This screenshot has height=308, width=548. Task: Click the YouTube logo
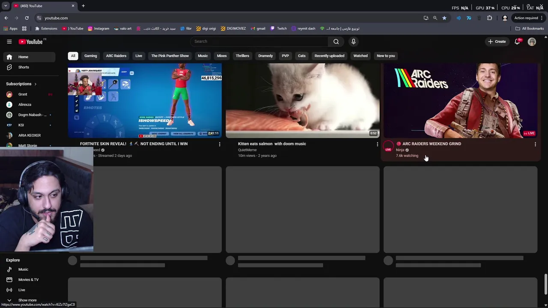coord(31,41)
